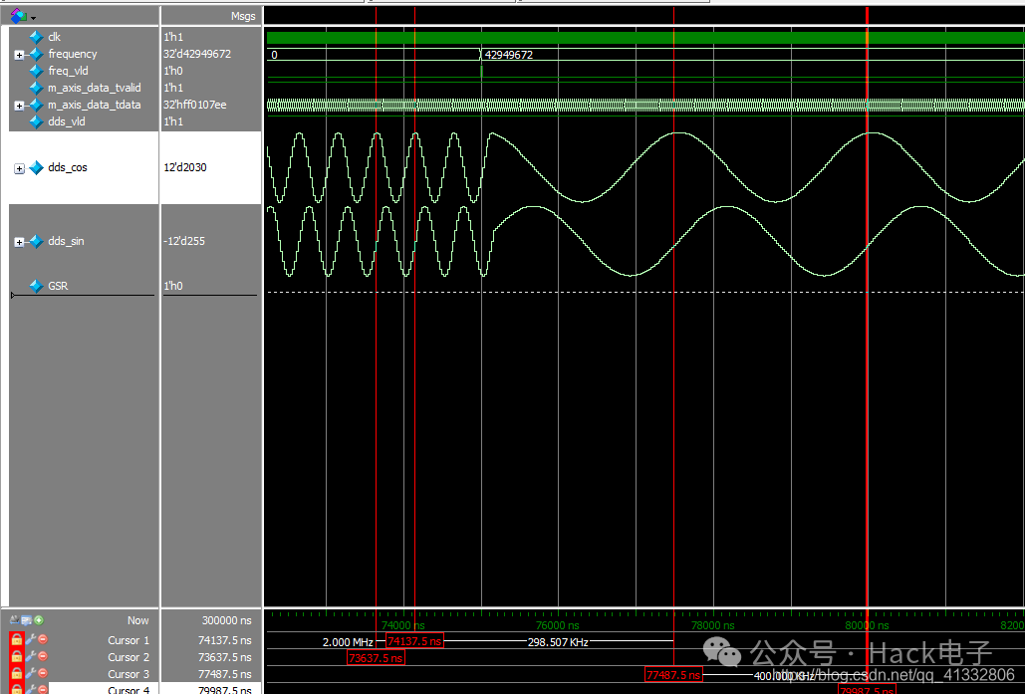Click value 32'd42949672 in Msgs column
The width and height of the screenshot is (1025, 694).
197,54
